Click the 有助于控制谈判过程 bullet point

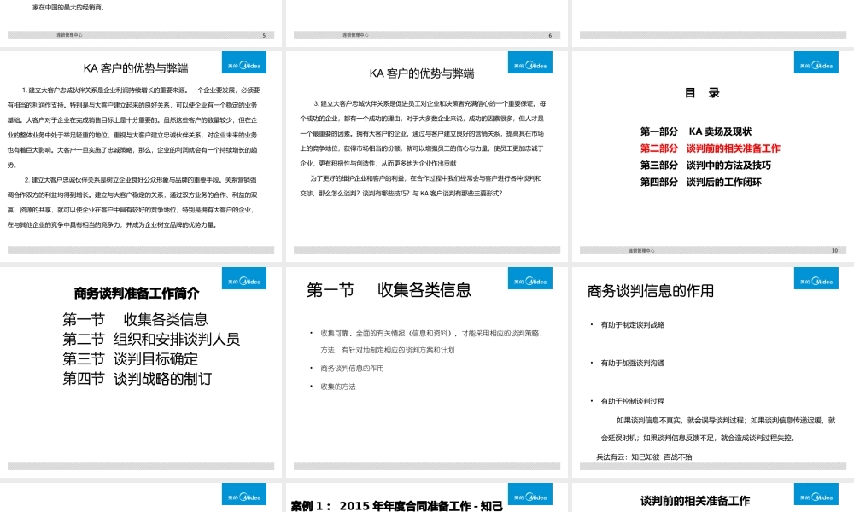point(632,401)
